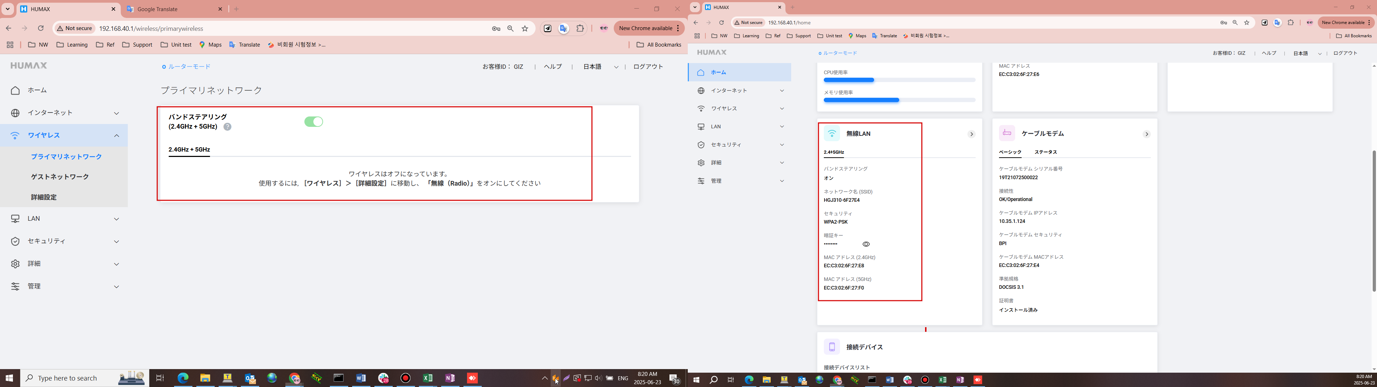This screenshot has width=1377, height=387.
Task: Click New Chrome available button in left window
Action: (x=649, y=28)
